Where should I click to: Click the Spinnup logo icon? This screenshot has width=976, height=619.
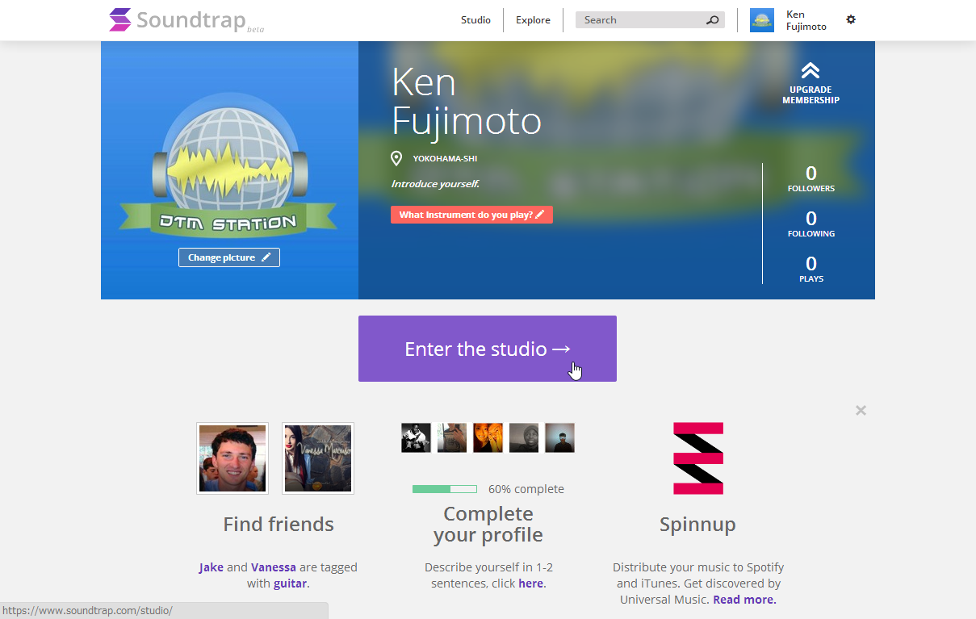698,458
